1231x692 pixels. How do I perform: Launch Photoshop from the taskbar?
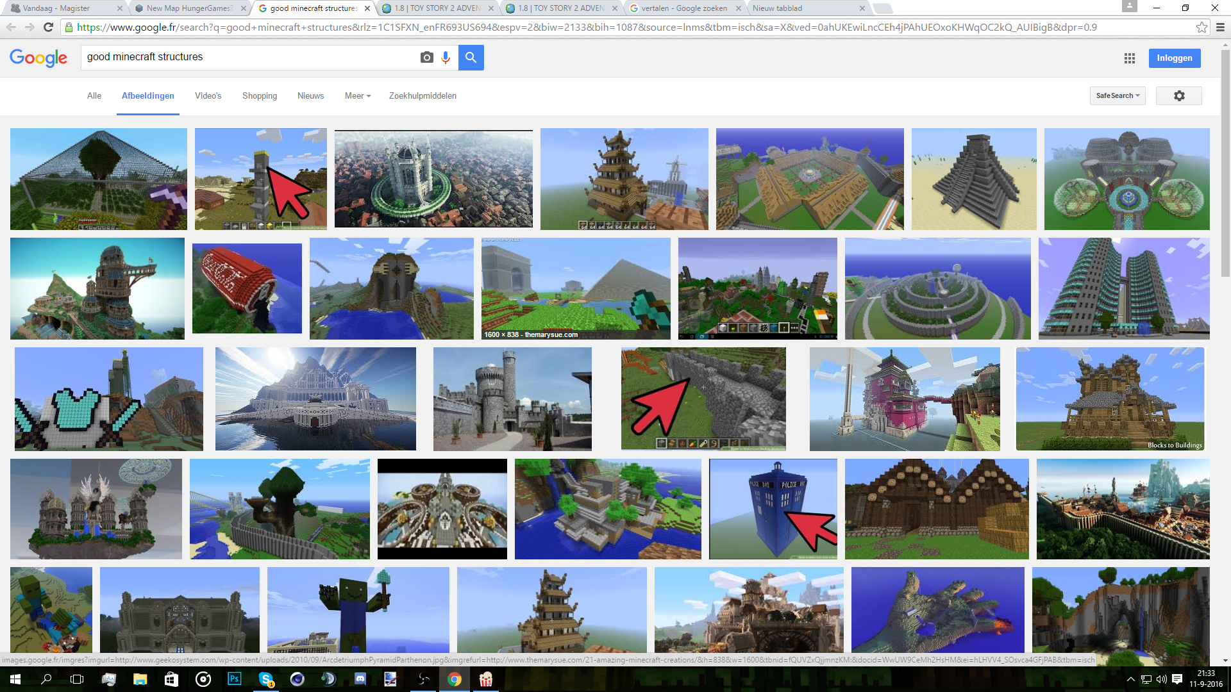pos(235,679)
